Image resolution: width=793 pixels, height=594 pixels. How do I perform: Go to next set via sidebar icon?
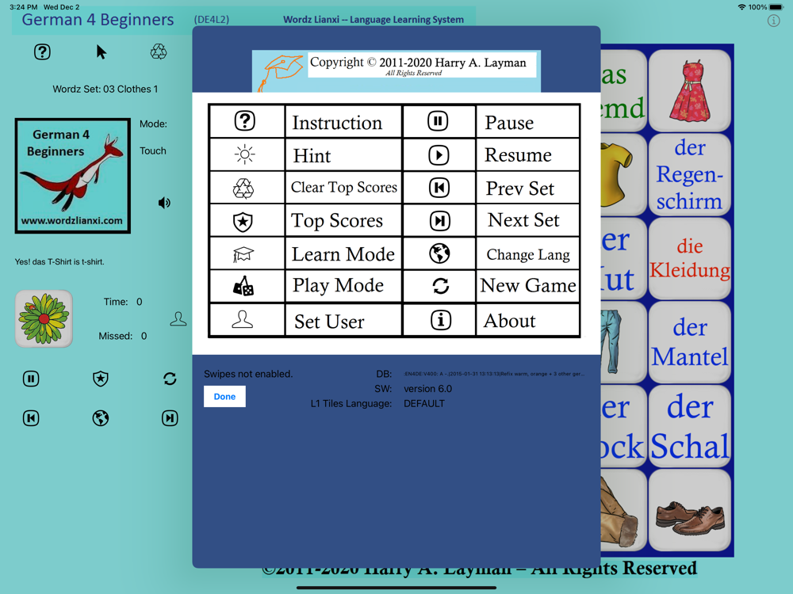pyautogui.click(x=170, y=418)
